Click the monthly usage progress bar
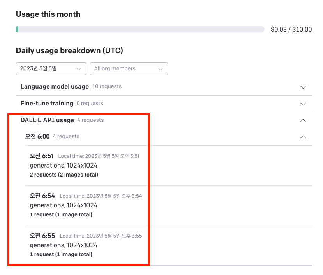 (140, 29)
